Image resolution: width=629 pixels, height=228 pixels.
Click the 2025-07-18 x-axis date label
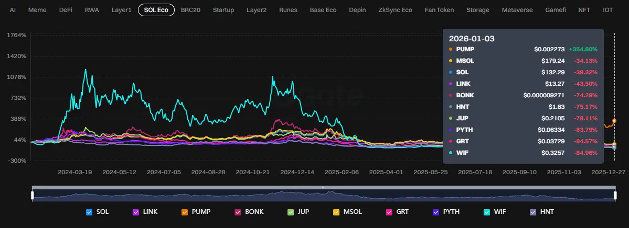[x=475, y=172]
